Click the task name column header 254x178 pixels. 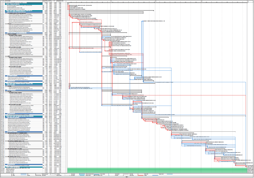click(20, 1)
